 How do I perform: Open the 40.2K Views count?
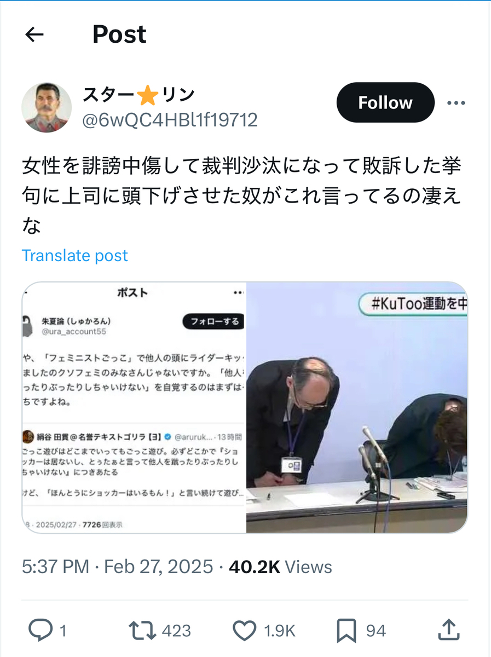[x=280, y=567]
